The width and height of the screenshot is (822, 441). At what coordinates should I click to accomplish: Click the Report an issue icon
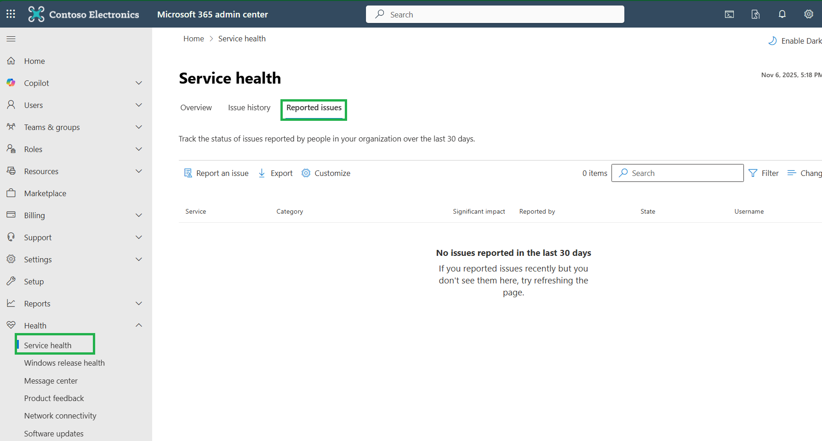coord(188,173)
